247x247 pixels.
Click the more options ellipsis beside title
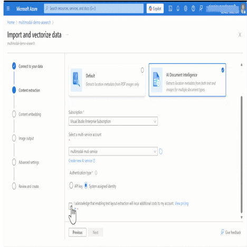(68, 35)
